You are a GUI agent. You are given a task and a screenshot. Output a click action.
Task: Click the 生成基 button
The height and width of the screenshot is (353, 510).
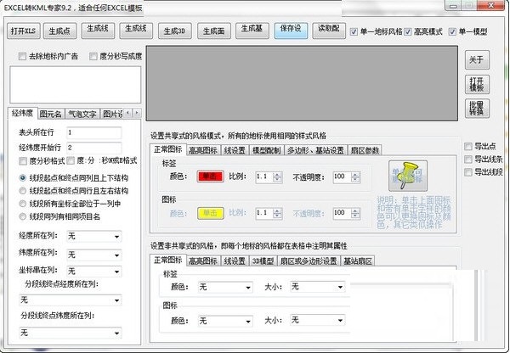click(252, 31)
